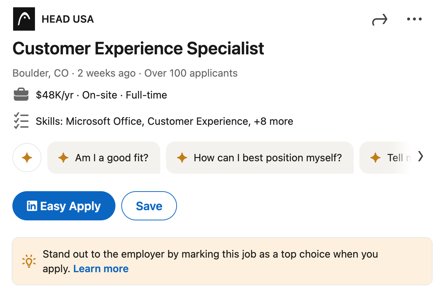Click the HEAD USA company logo
Image resolution: width=445 pixels, height=297 pixels.
tap(23, 19)
